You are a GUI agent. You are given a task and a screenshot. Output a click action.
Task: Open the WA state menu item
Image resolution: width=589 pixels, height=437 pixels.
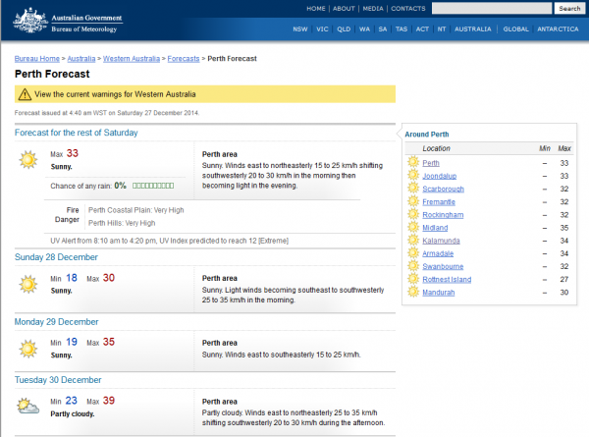click(x=366, y=29)
